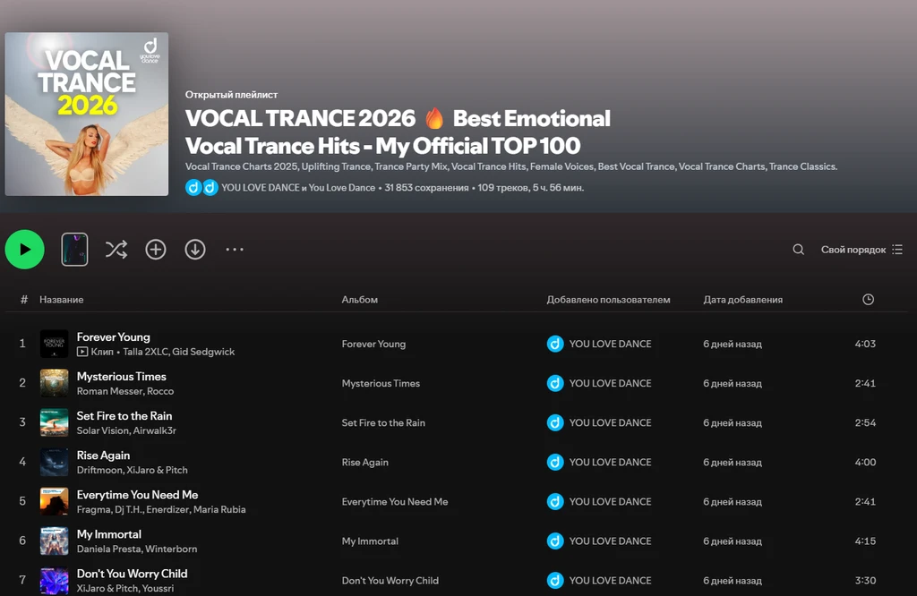The height and width of the screenshot is (596, 917).
Task: Click user avatar icon on Mysterious Times row
Action: (x=555, y=383)
